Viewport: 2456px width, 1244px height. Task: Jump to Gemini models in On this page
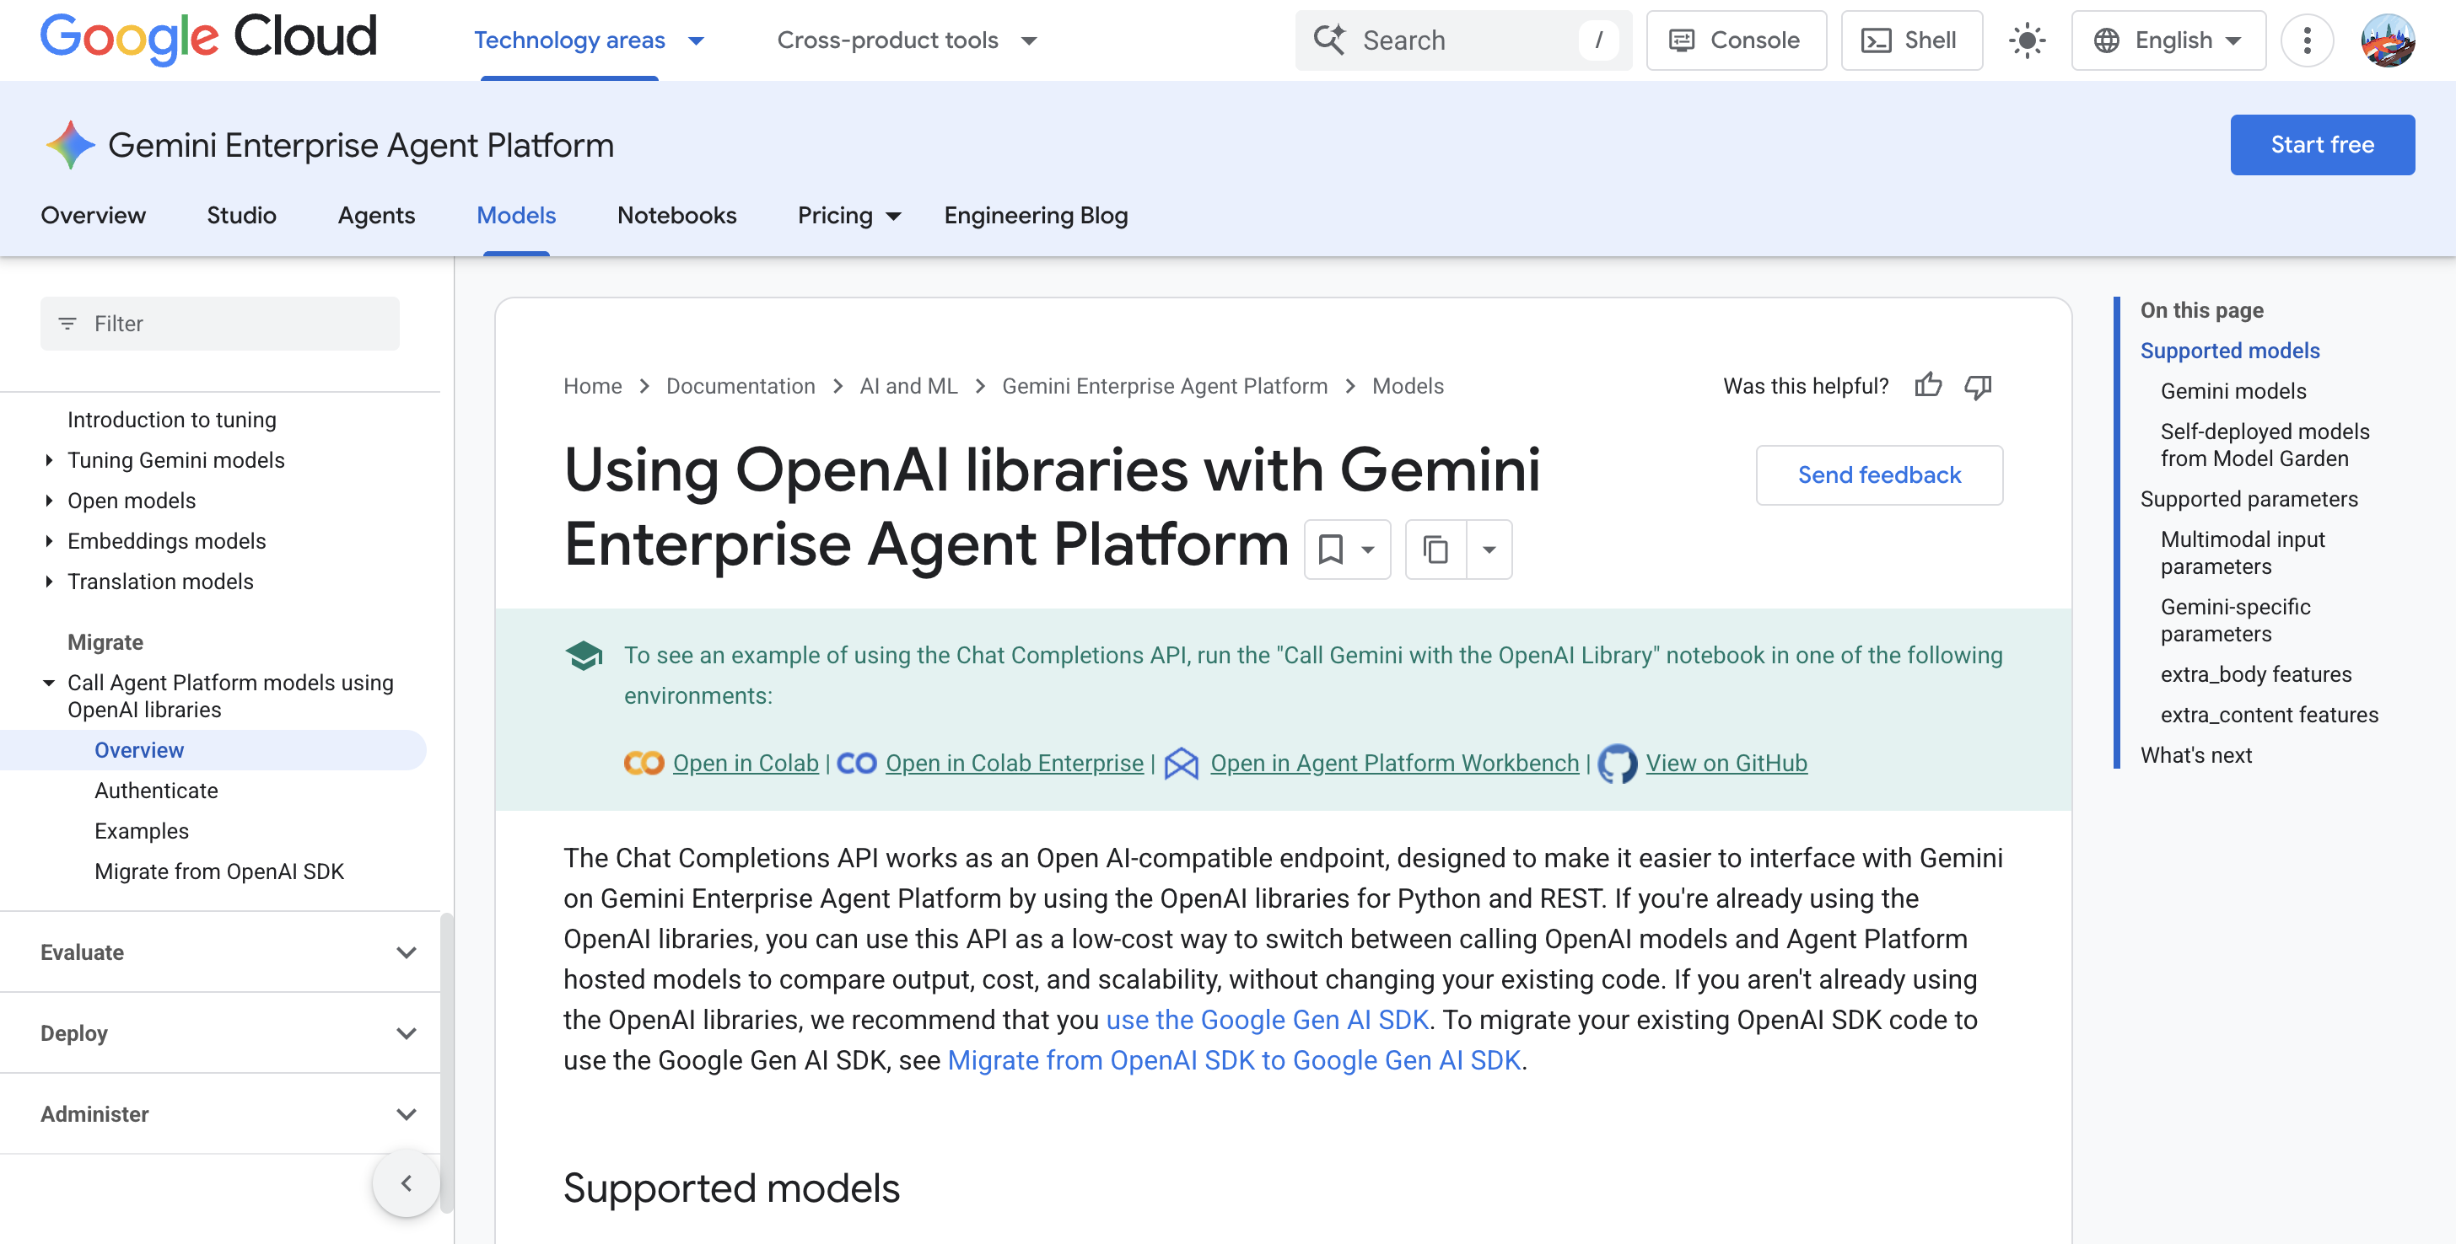tap(2232, 391)
